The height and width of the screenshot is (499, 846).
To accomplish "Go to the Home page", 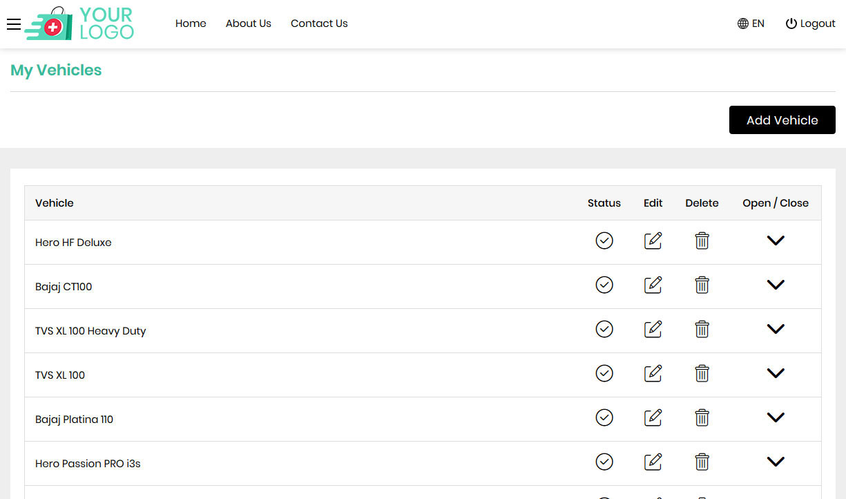I will (191, 23).
